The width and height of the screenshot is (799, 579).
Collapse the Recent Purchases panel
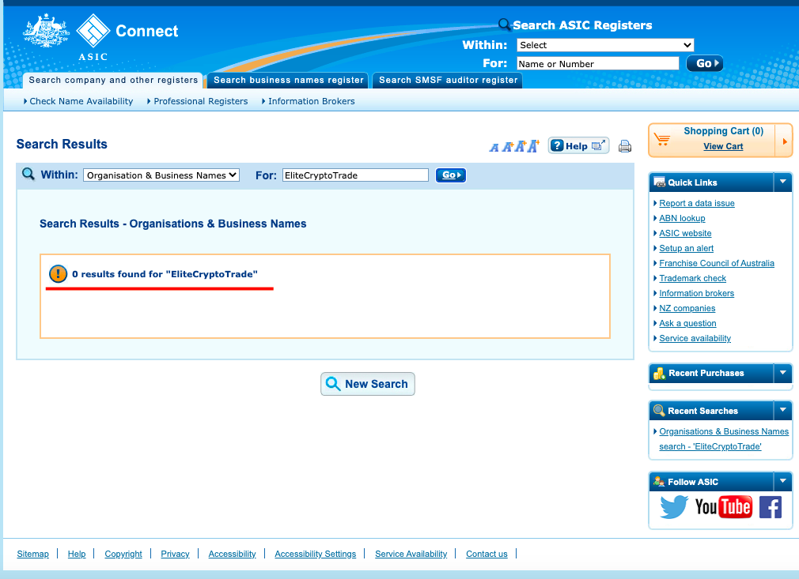tap(782, 373)
